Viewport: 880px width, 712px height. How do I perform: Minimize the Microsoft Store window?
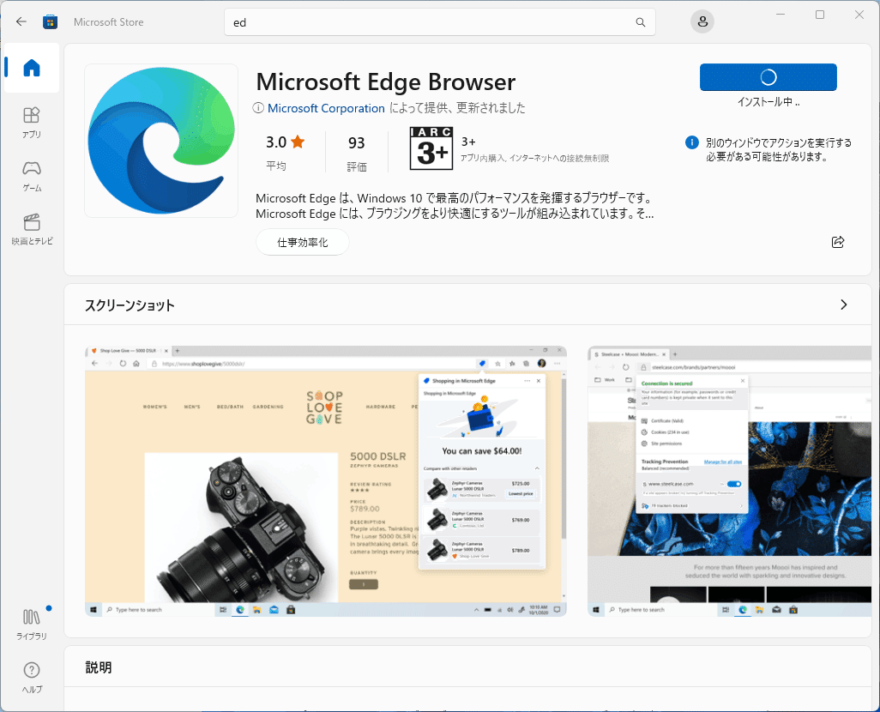(x=781, y=15)
